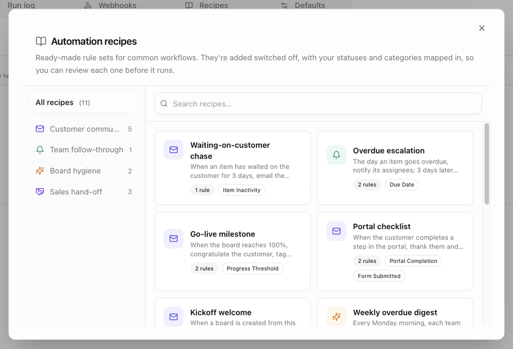The width and height of the screenshot is (513, 349).
Task: Close the Automation recipes dialog
Action: pyautogui.click(x=481, y=28)
